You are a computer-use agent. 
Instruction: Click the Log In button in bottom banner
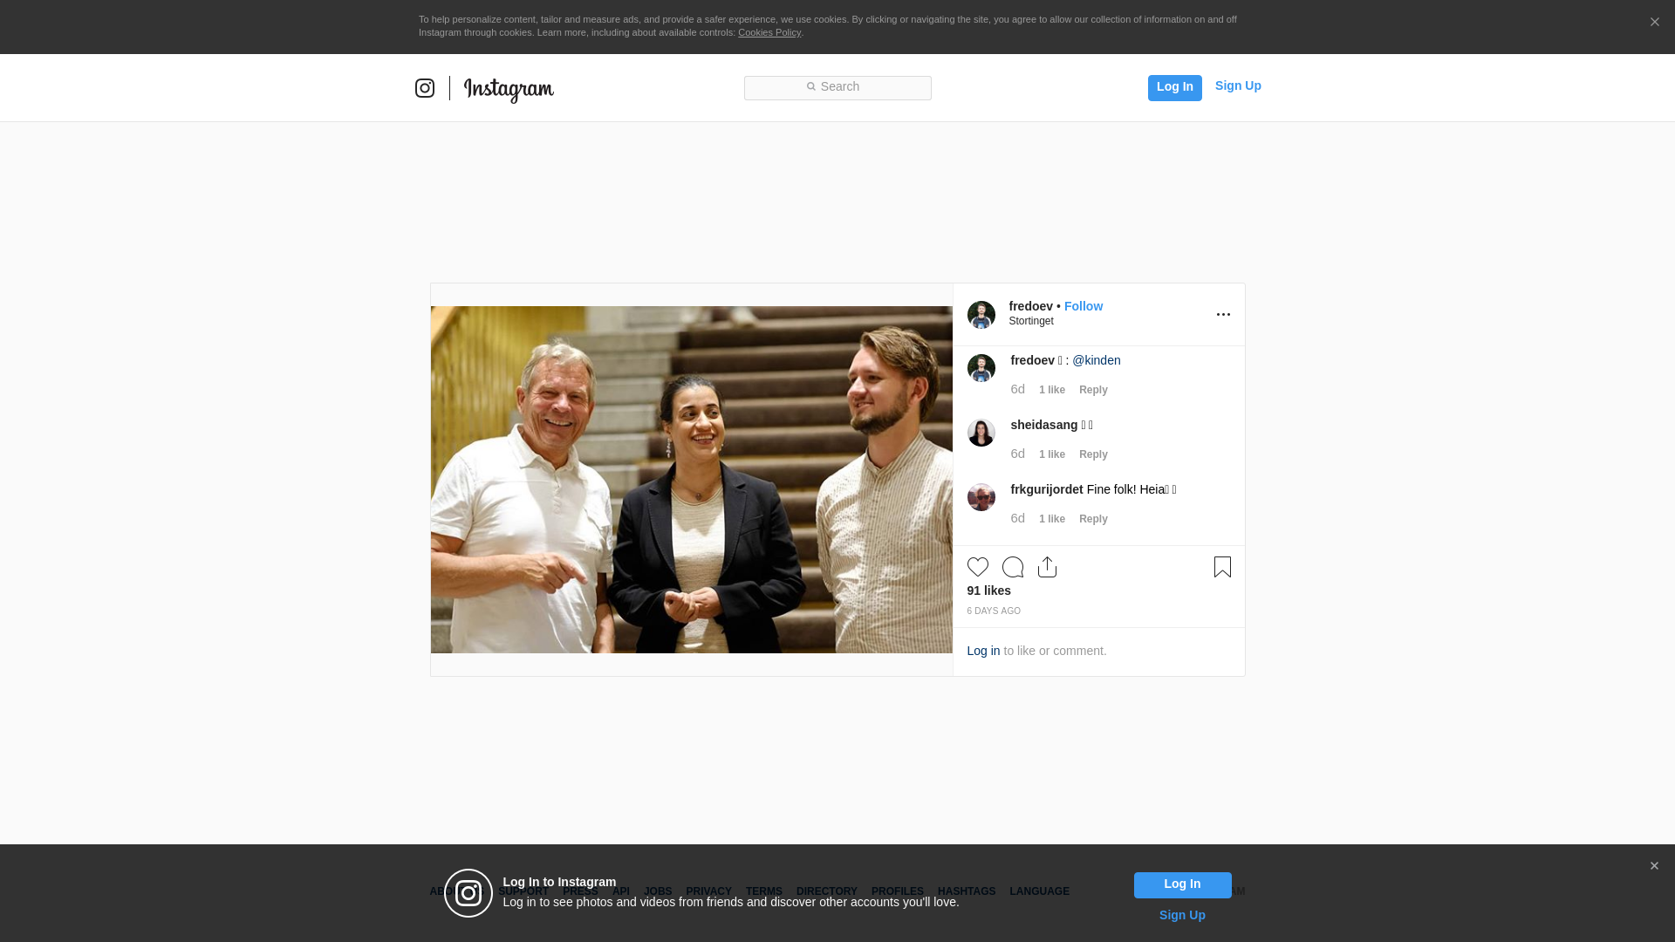point(1182,885)
